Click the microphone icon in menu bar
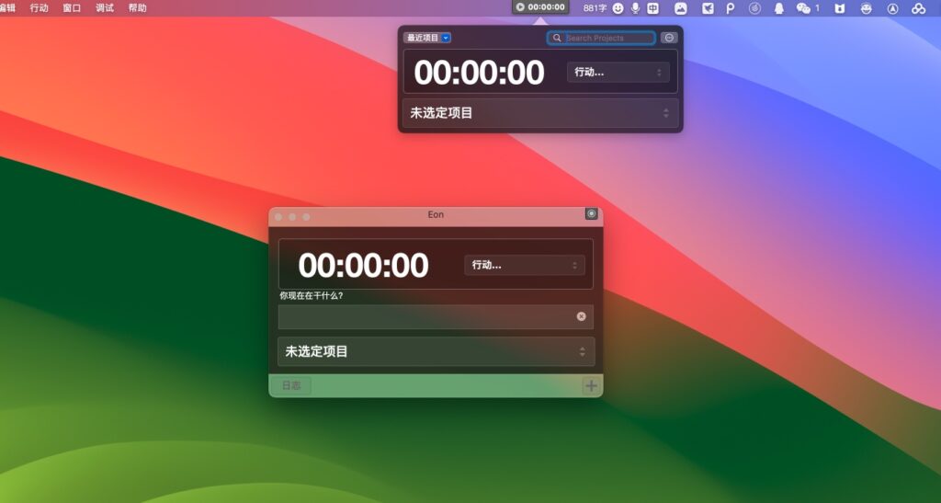Screen dimensions: 941x503 635,7
